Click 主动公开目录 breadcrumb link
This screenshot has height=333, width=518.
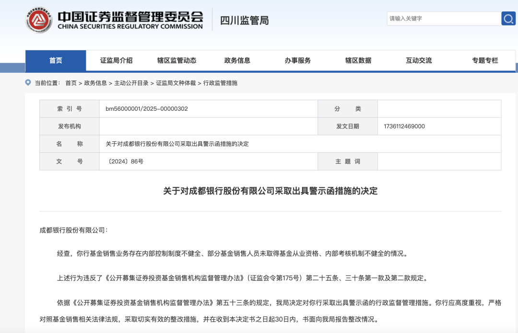pyautogui.click(x=131, y=83)
